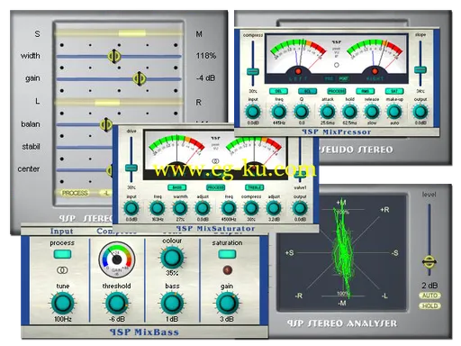Click the 4500Hz freq knob in MixSaturator

click(229, 208)
